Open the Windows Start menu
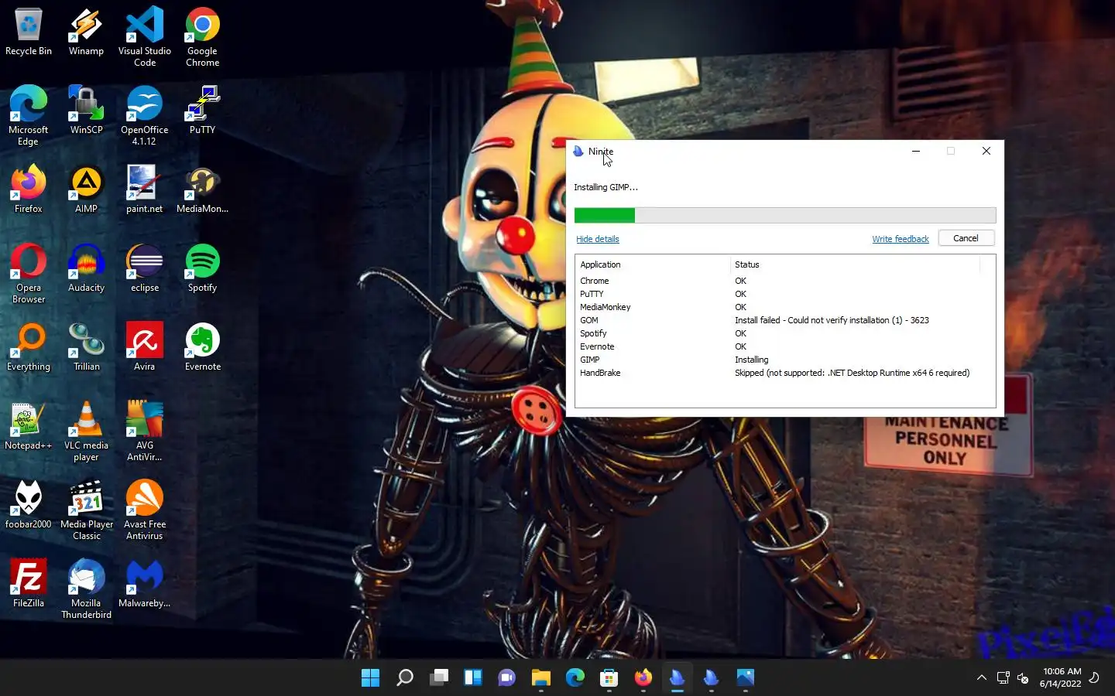Viewport: 1115px width, 696px height. pos(370,678)
